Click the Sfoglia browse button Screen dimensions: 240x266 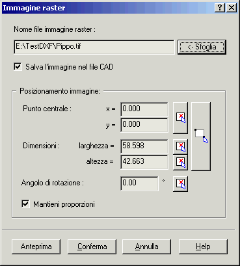(202, 47)
